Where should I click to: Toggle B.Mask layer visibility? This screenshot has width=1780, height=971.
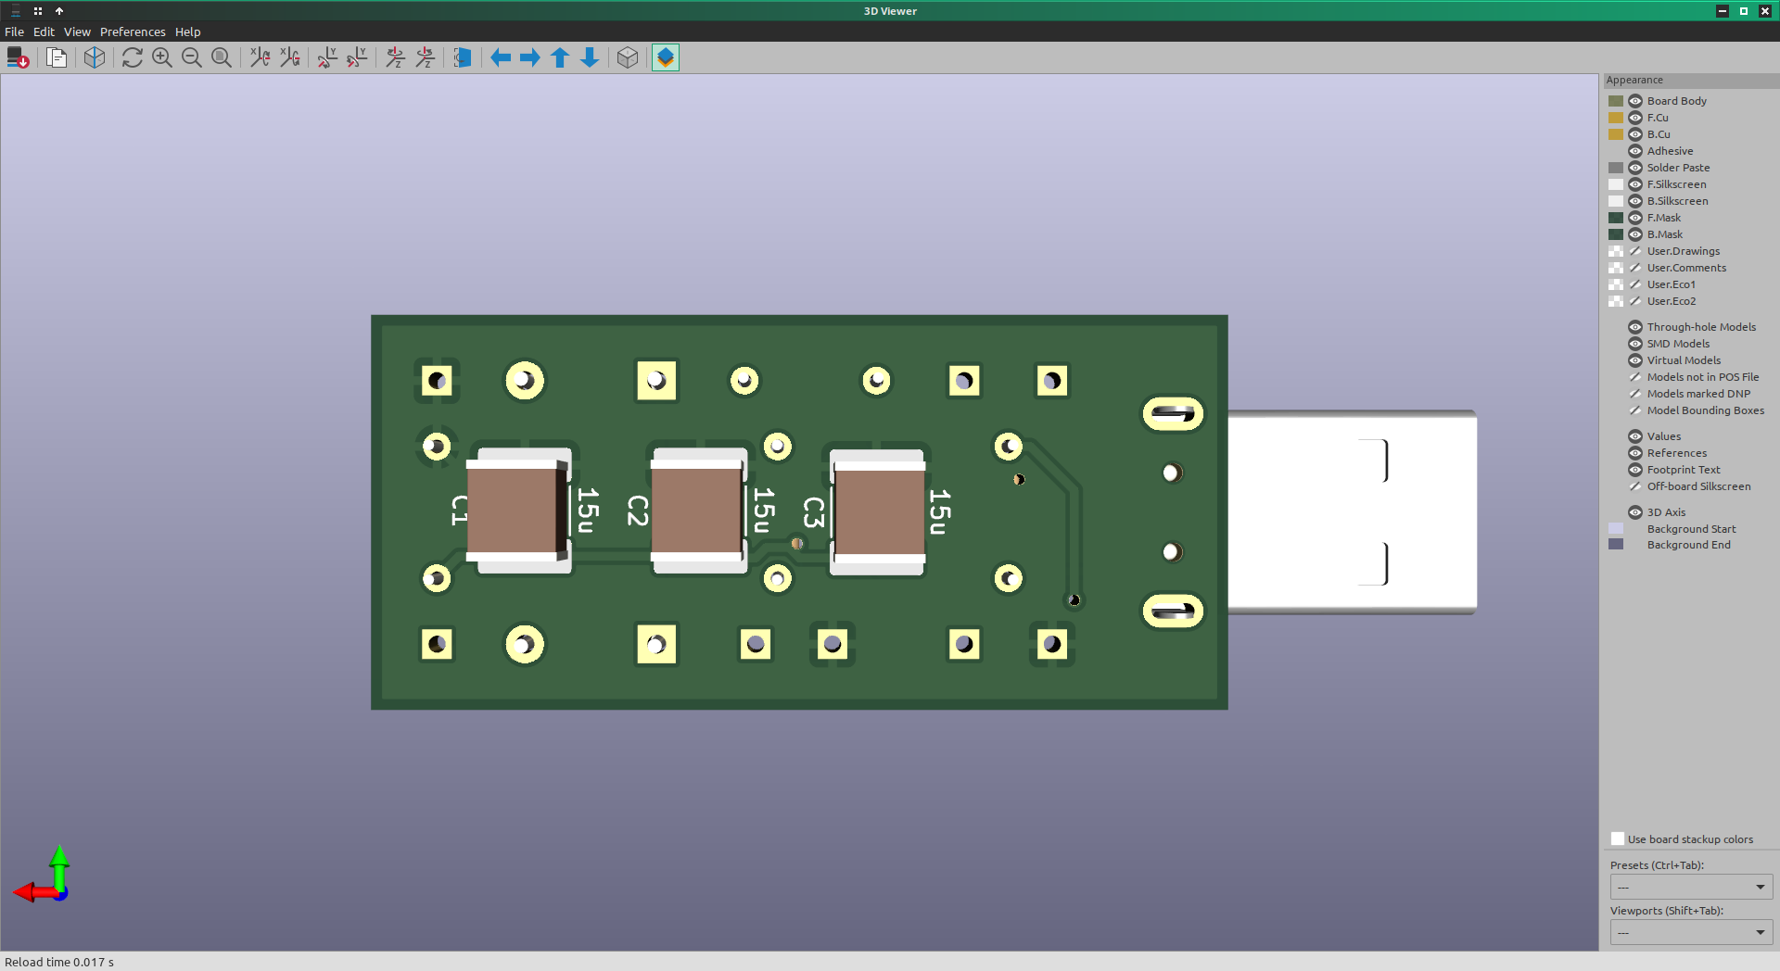[x=1635, y=234]
